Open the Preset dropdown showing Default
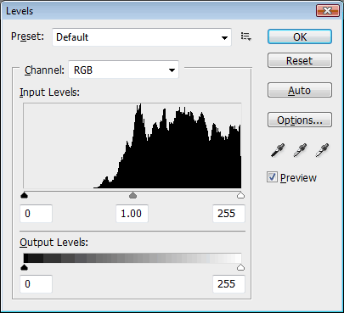Image resolution: width=344 pixels, height=313 pixels. (x=142, y=37)
